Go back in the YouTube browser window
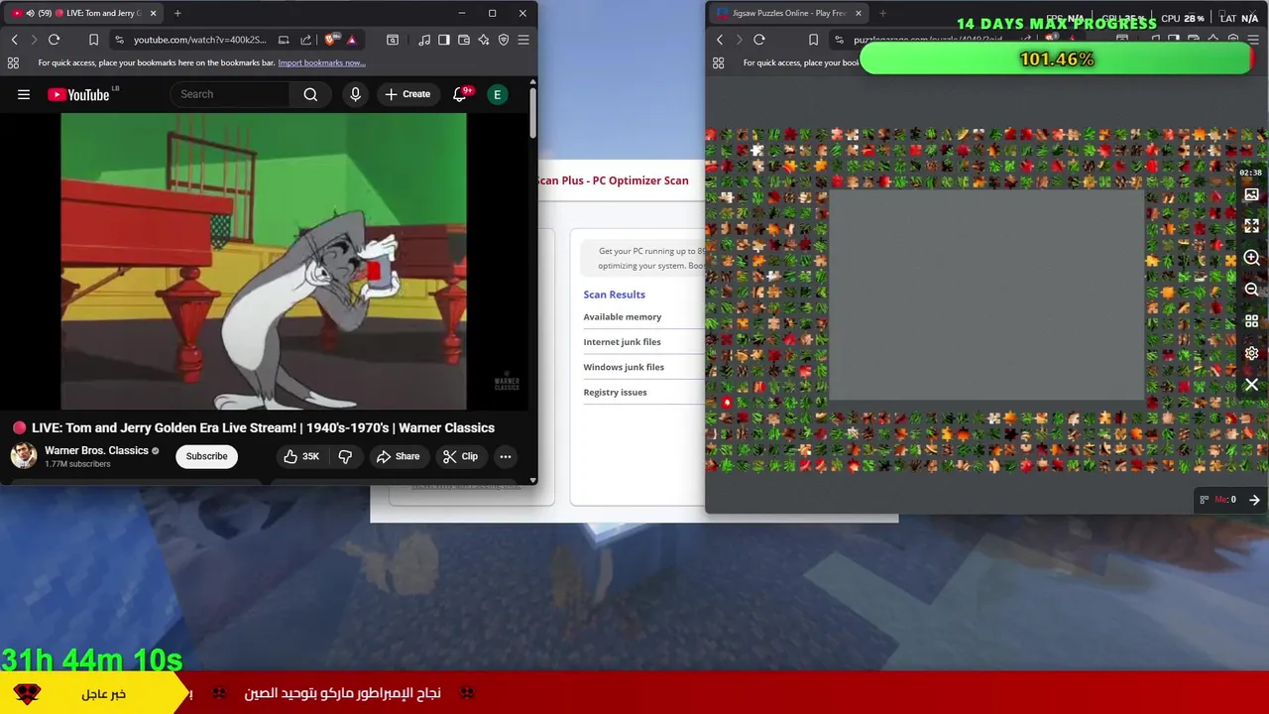Image resolution: width=1269 pixels, height=714 pixels. click(x=14, y=40)
